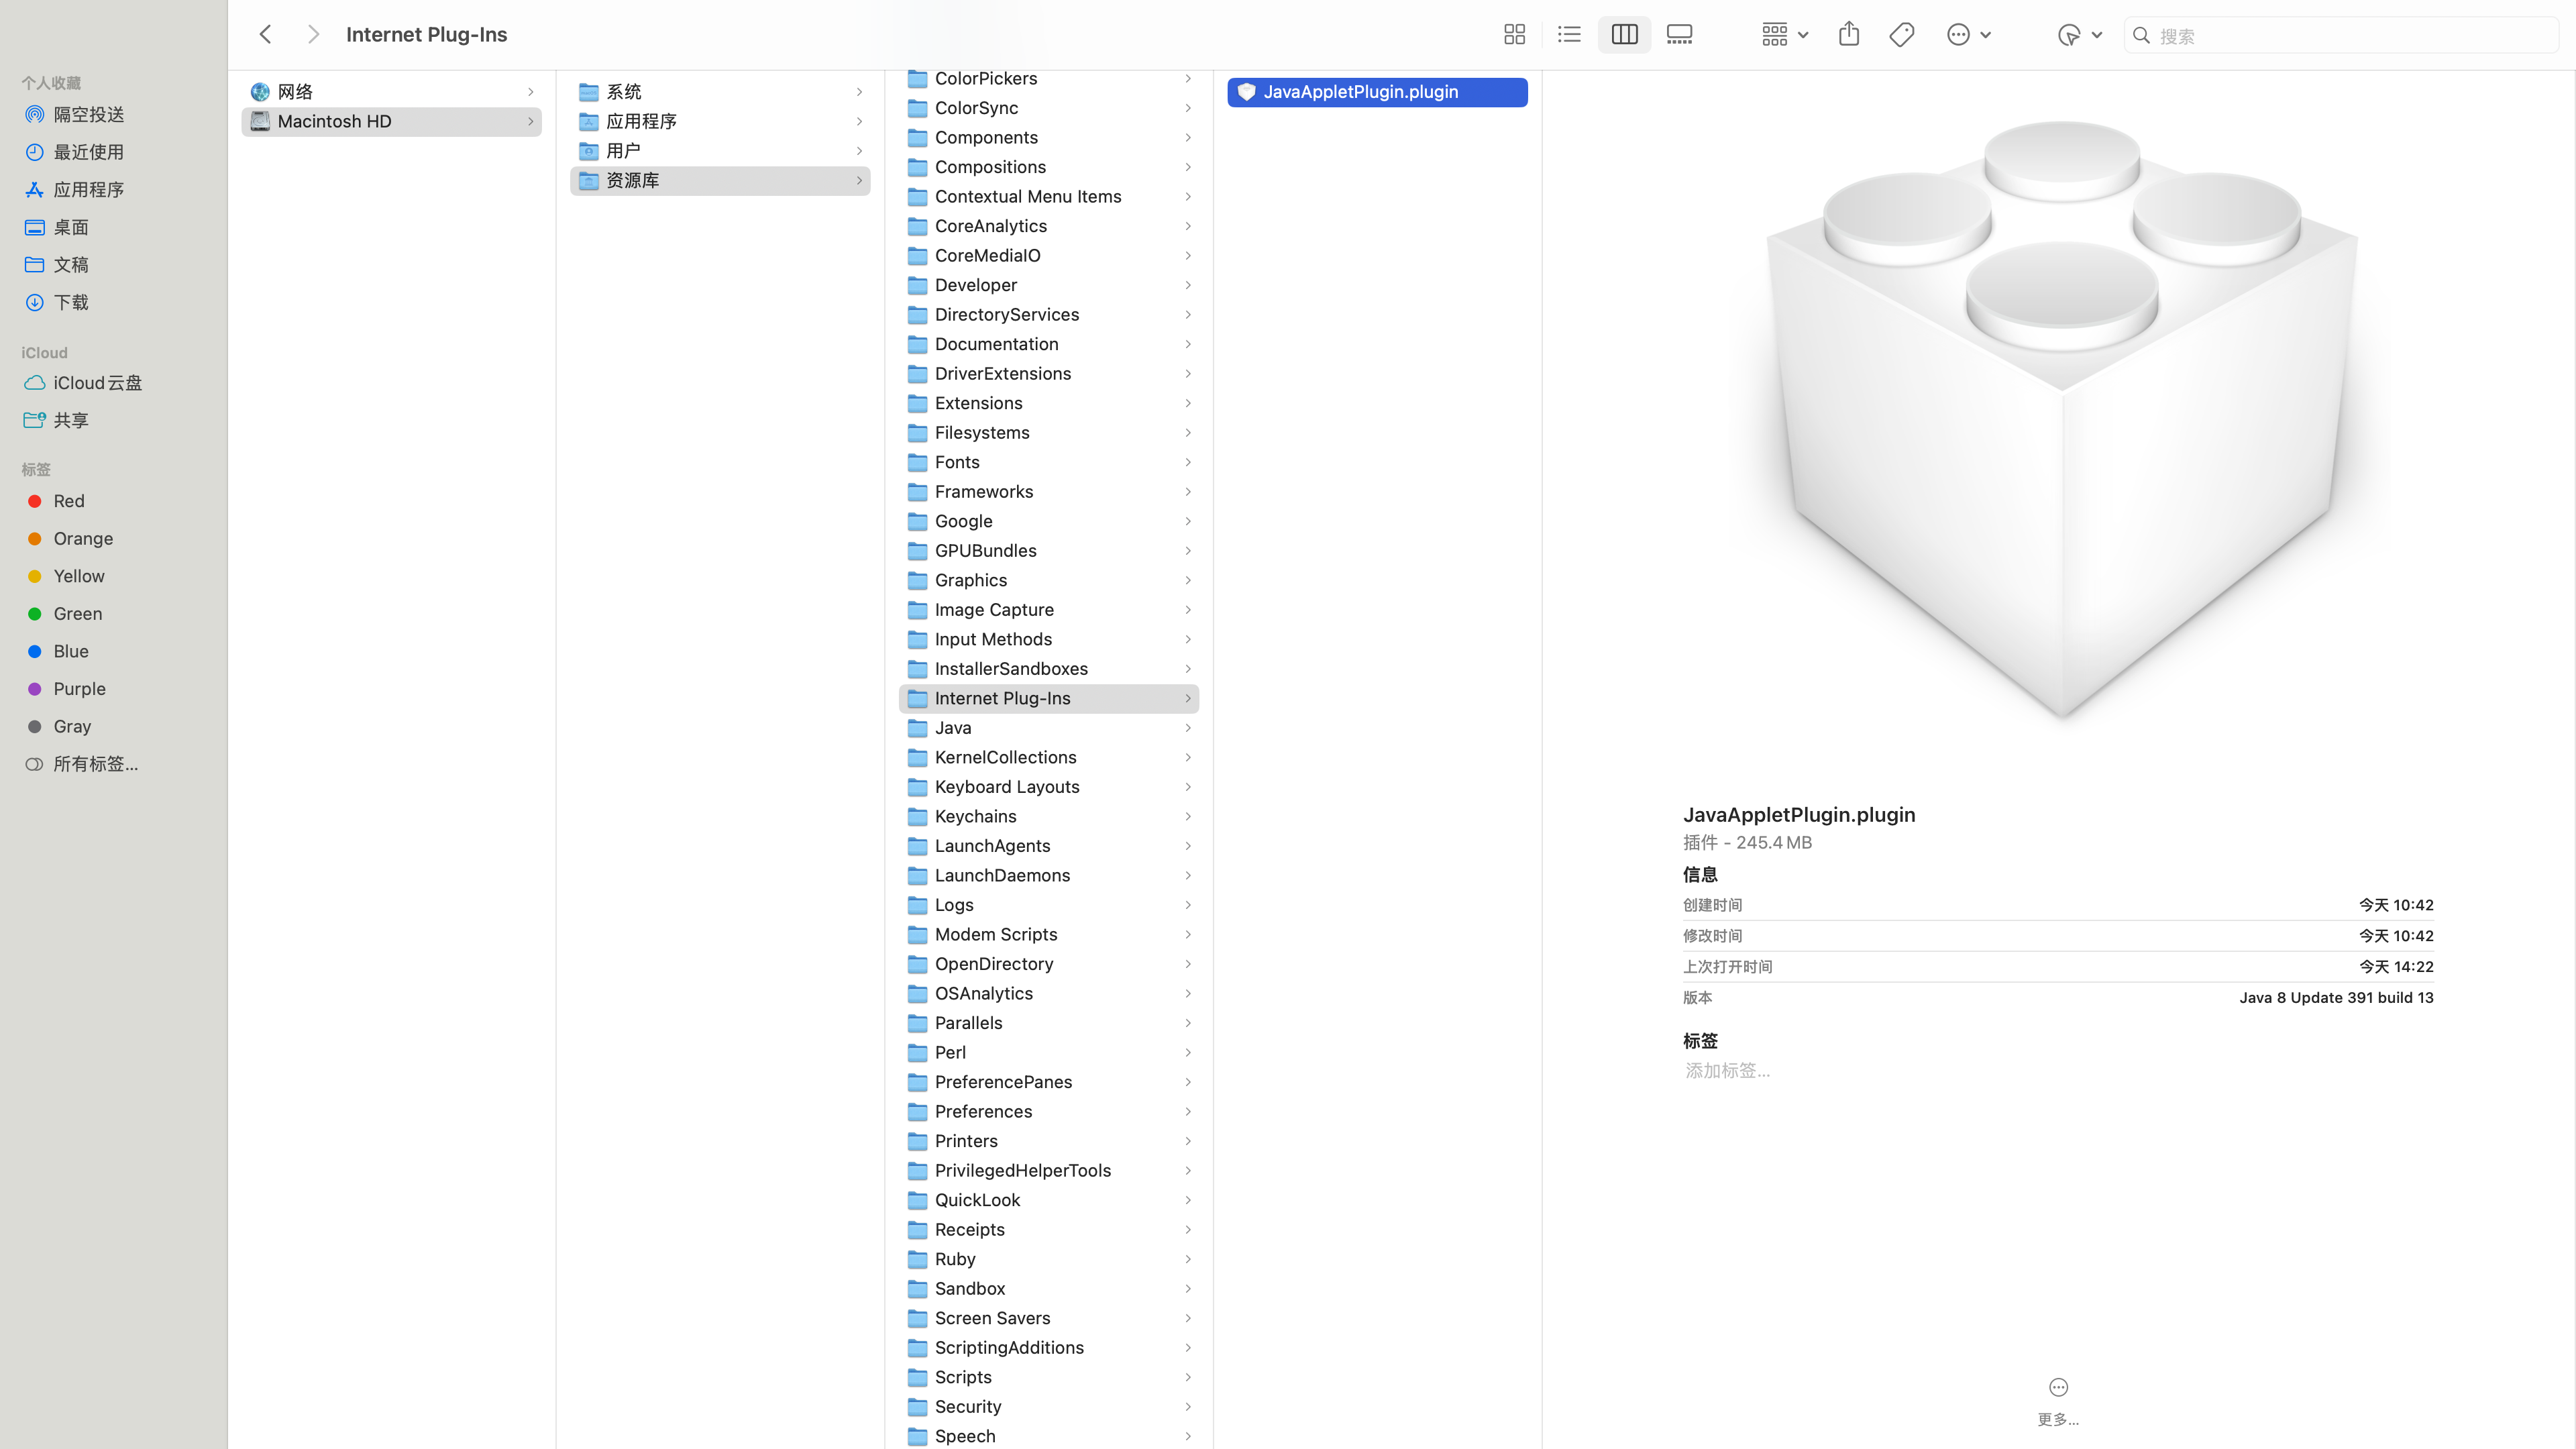Click the Share toolbar icon
2576x1449 pixels.
pos(1849,35)
